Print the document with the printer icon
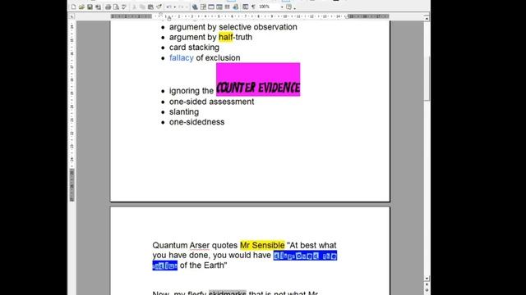Viewport: 526px width, 295px height. pos(108,7)
